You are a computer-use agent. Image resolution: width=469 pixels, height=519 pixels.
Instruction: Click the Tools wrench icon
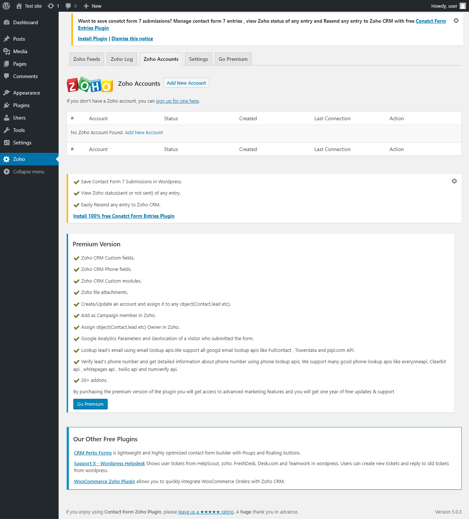(7, 130)
